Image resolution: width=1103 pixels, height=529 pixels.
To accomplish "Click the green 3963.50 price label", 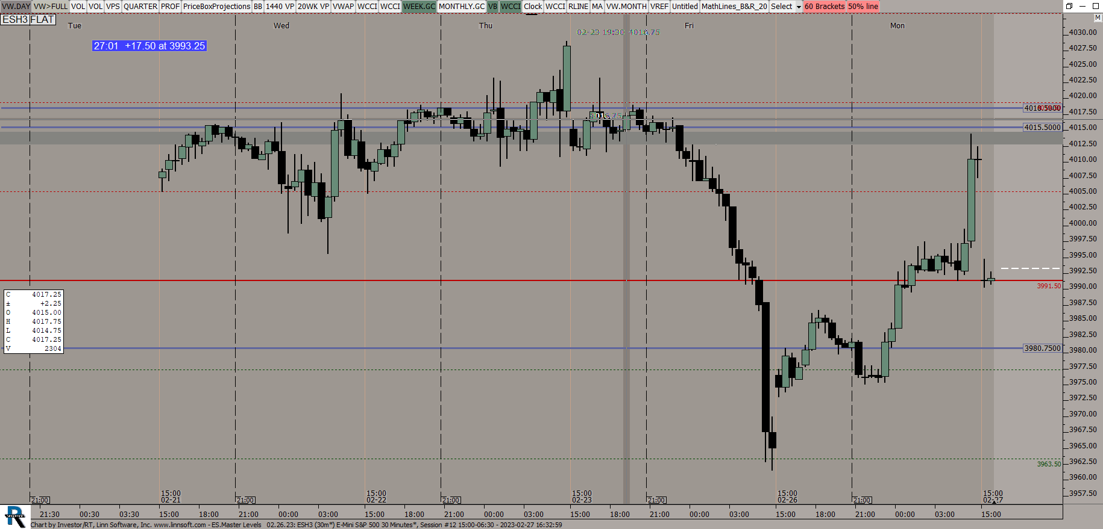I will coord(1049,464).
